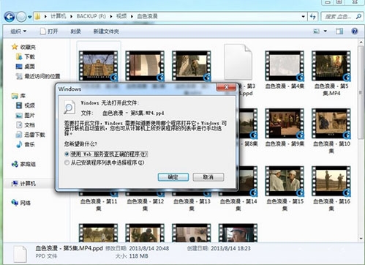Click the scrollbar up arrow

coord(361,42)
